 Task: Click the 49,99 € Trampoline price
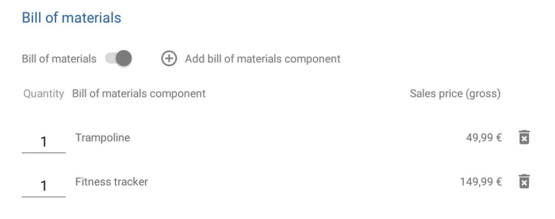[x=483, y=138]
